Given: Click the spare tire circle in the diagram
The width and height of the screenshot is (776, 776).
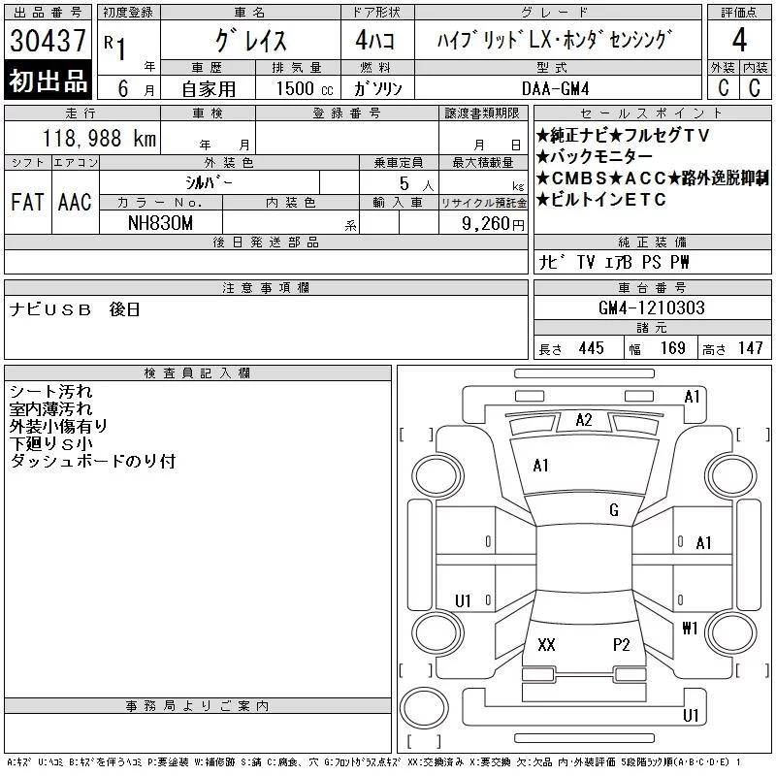Looking at the screenshot, I should [424, 709].
